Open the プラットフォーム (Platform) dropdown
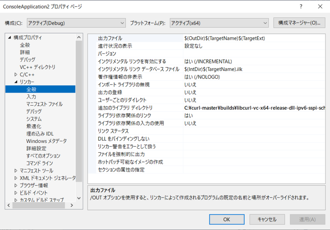The image size is (330, 230). point(219,23)
